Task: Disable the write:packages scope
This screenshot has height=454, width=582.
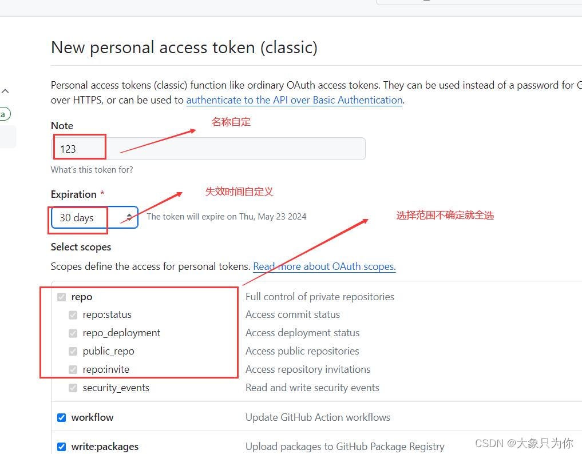Action: pyautogui.click(x=61, y=447)
